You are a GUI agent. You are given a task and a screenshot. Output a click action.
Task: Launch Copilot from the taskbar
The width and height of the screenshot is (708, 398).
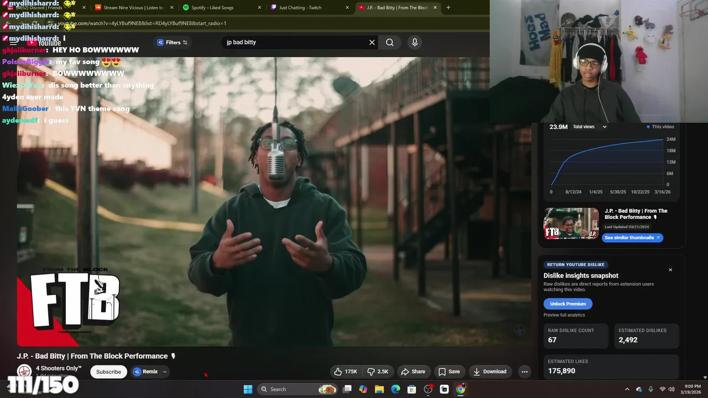tap(363, 389)
